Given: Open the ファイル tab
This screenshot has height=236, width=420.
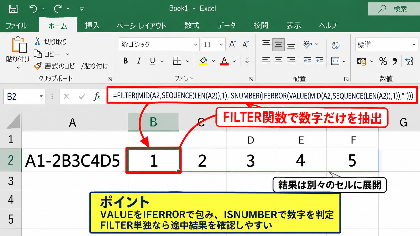Looking at the screenshot, I should pyautogui.click(x=16, y=26).
